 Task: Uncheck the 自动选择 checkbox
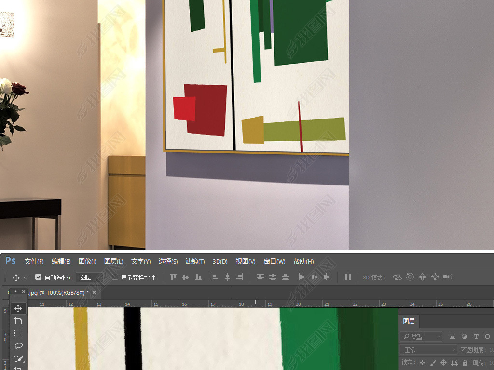(39, 277)
